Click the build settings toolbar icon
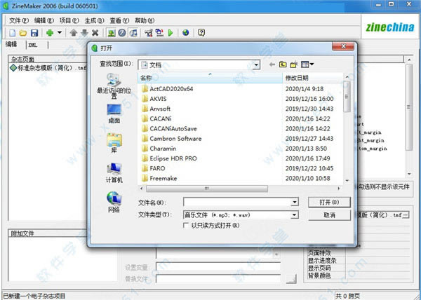This screenshot has width=421, height=300. click(x=149, y=33)
